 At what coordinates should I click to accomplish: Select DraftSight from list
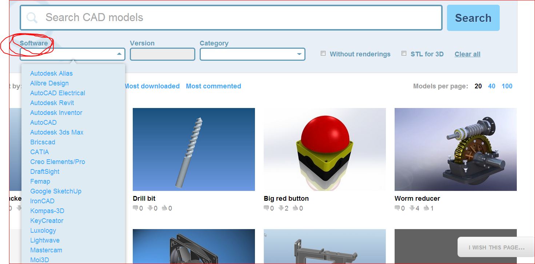(x=45, y=171)
